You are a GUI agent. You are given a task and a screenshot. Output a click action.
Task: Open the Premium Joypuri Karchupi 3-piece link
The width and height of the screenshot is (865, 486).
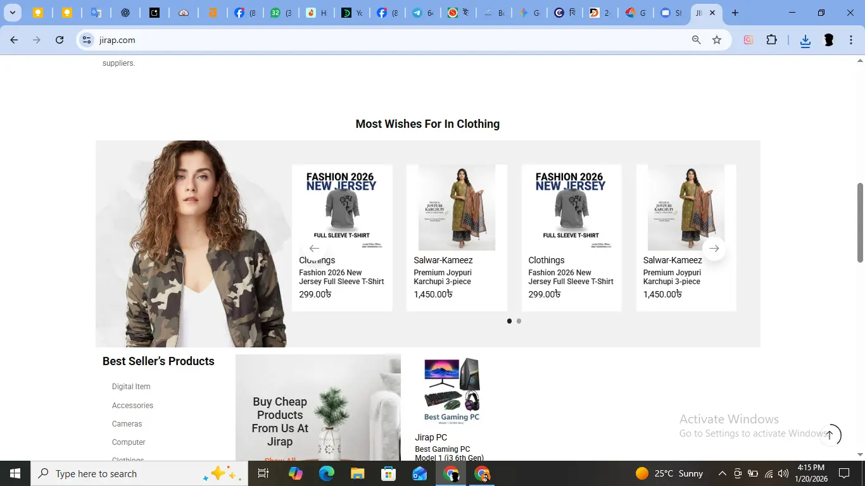(x=443, y=277)
